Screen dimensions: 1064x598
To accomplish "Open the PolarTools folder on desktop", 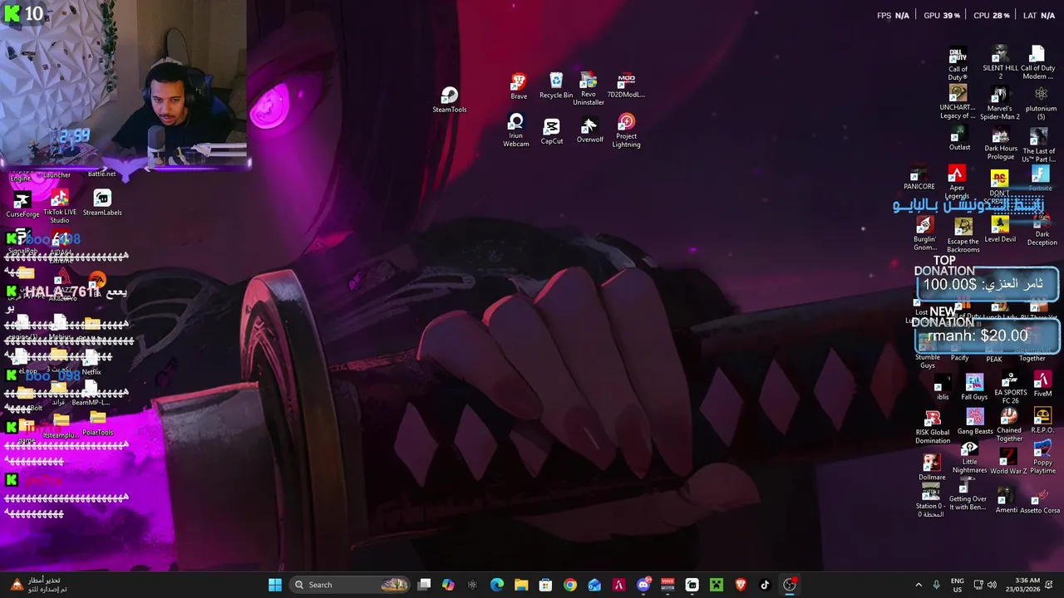I will point(97,424).
